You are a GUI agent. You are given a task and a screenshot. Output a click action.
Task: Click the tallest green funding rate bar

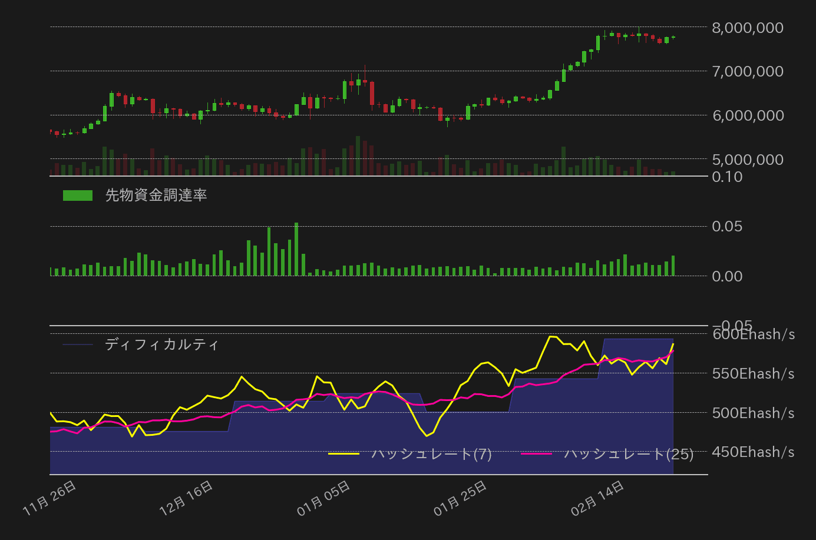pos(296,249)
